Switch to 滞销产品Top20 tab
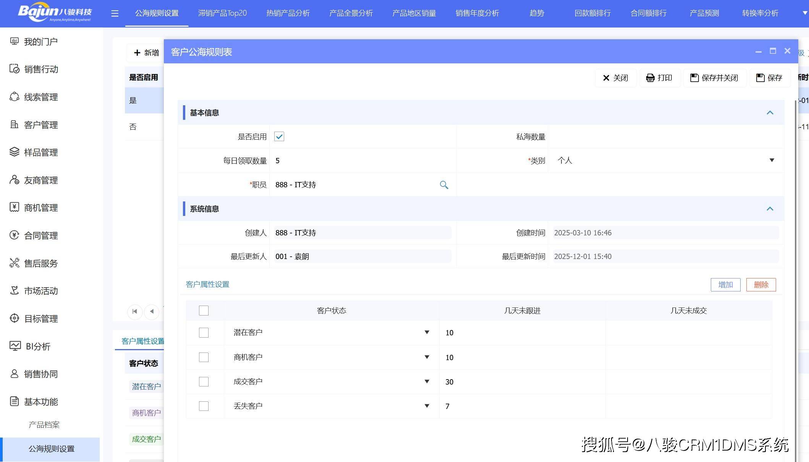Viewport: 809px width, 462px height. coord(222,13)
